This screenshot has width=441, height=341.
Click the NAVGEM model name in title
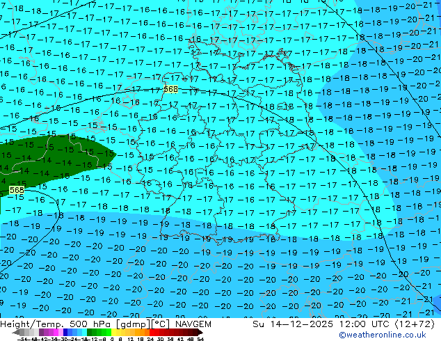193,324
